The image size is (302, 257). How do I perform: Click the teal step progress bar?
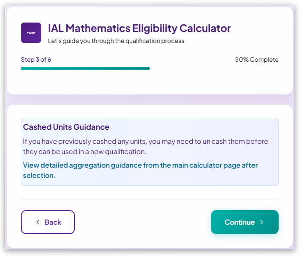pyautogui.click(x=85, y=69)
